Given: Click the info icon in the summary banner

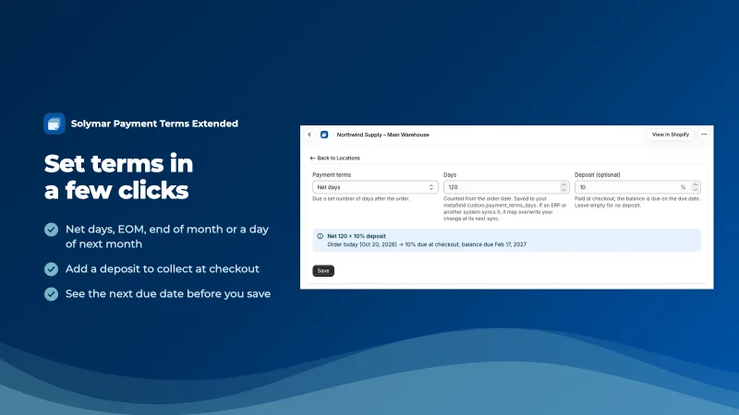Looking at the screenshot, I should [320, 236].
